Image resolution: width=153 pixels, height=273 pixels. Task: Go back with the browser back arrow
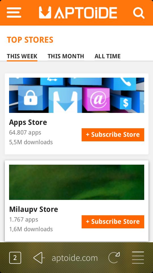pyautogui.click(x=39, y=258)
